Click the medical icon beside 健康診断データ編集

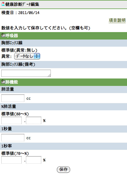[x=3, y=4]
